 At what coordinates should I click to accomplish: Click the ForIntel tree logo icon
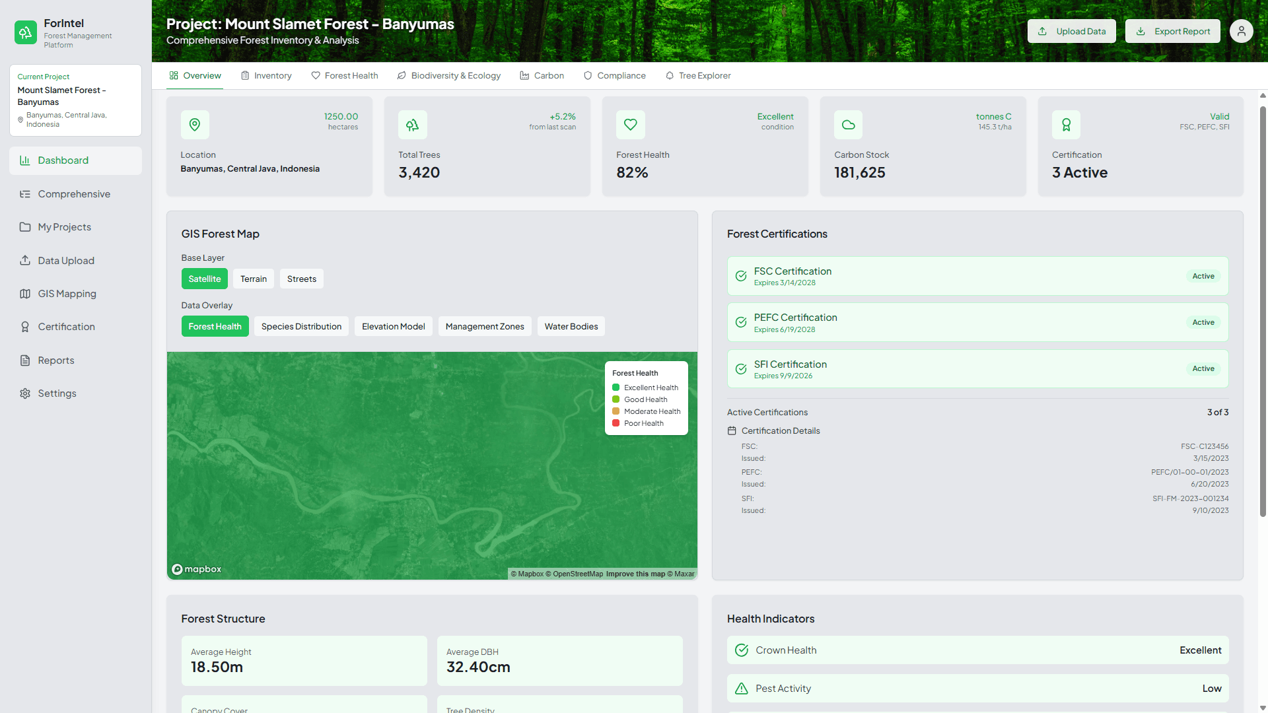[26, 32]
